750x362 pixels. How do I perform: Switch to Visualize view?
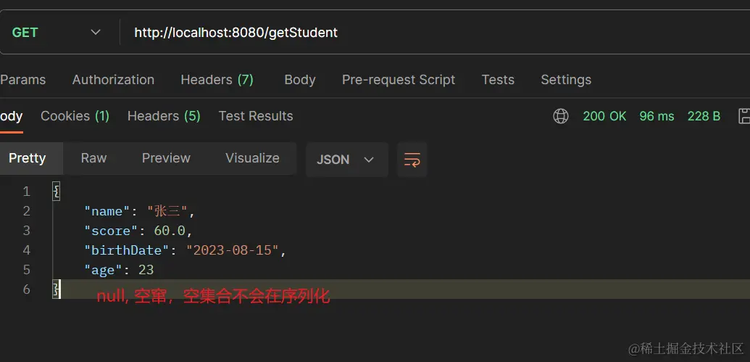click(253, 158)
